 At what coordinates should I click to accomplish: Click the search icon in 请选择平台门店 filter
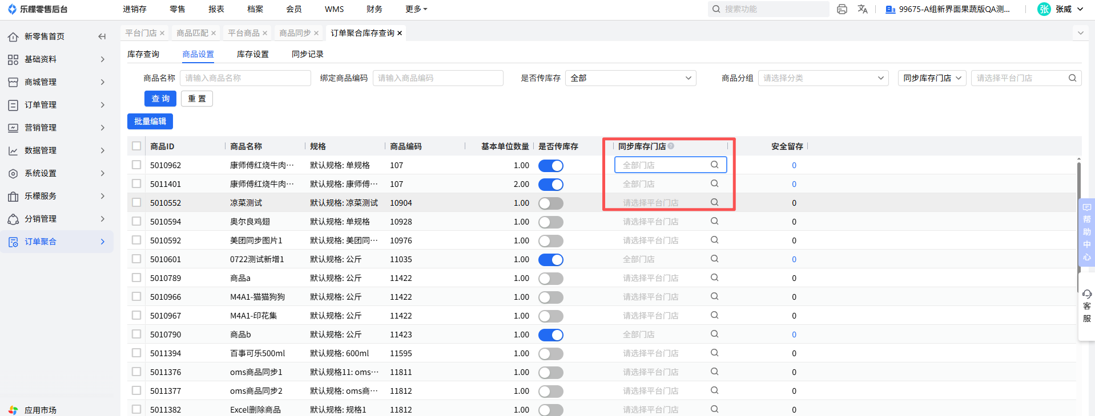coord(1072,78)
